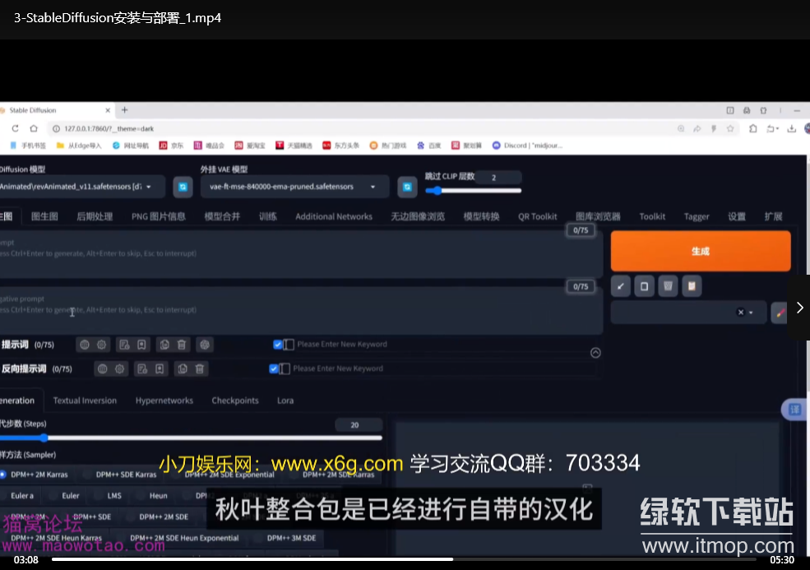Select the DPM++ 3M SDE sampler
This screenshot has width=810, height=570.
click(x=285, y=538)
